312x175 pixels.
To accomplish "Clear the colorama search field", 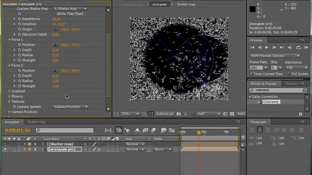I will click(x=304, y=90).
